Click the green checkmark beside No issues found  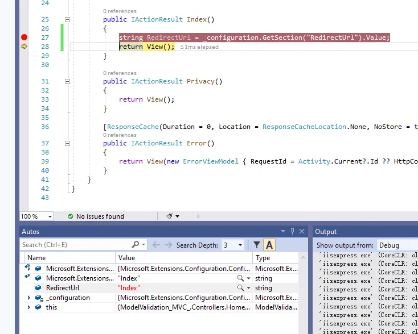[x=71, y=216]
